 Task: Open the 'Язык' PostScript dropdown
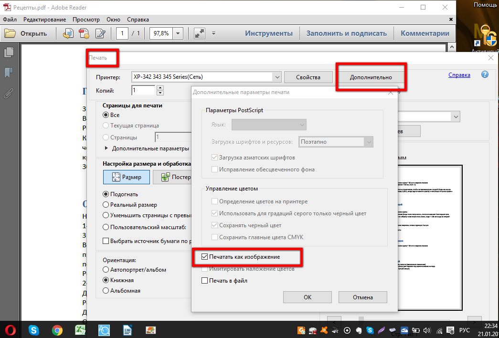[x=269, y=125]
